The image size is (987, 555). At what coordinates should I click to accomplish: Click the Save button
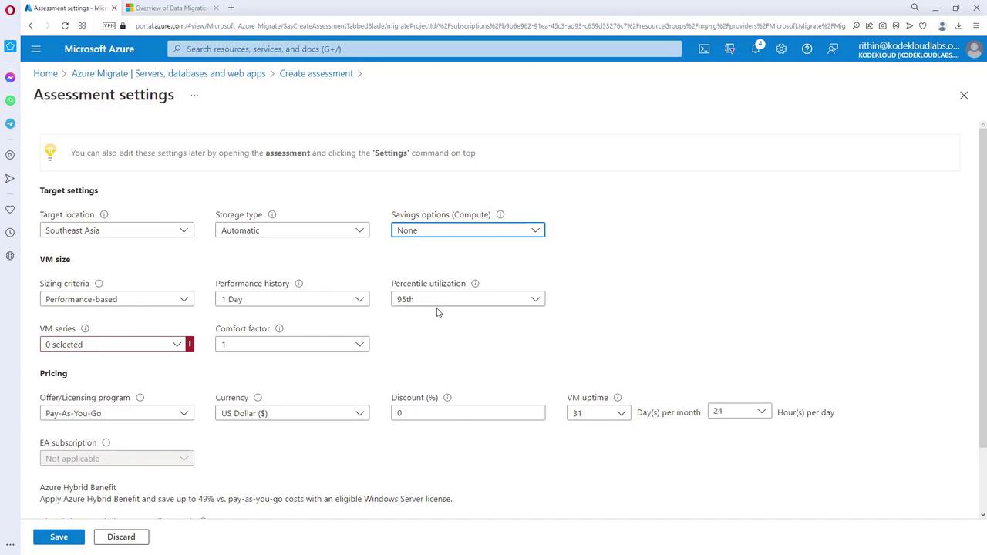tap(59, 536)
